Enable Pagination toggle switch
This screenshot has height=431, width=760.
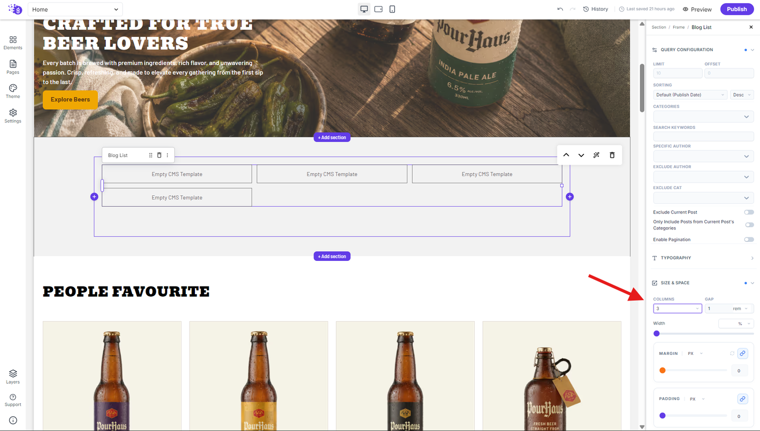pyautogui.click(x=749, y=240)
